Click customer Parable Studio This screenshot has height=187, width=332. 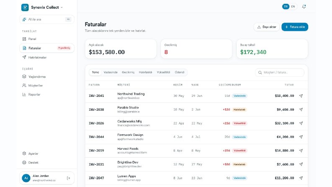point(128,107)
